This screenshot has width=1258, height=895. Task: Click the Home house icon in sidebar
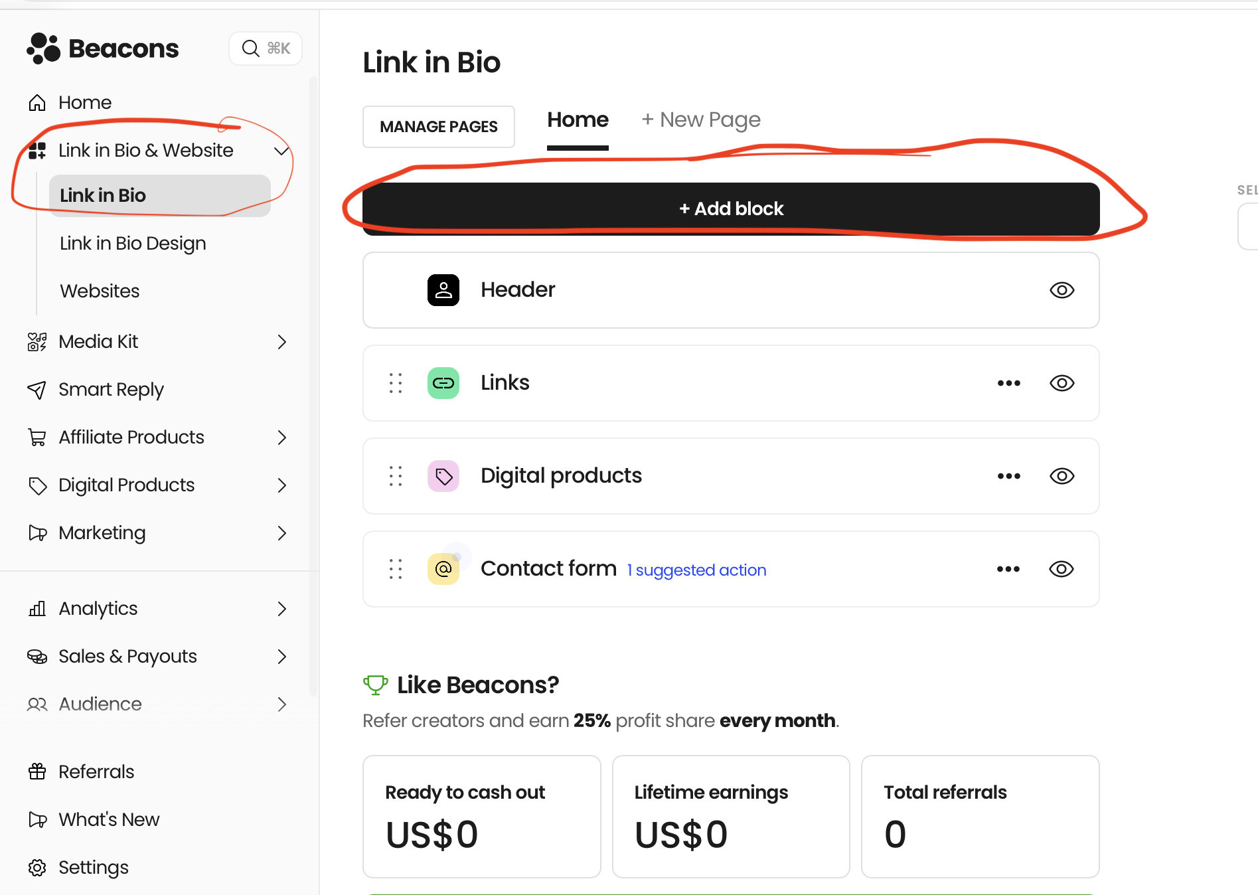tap(37, 103)
